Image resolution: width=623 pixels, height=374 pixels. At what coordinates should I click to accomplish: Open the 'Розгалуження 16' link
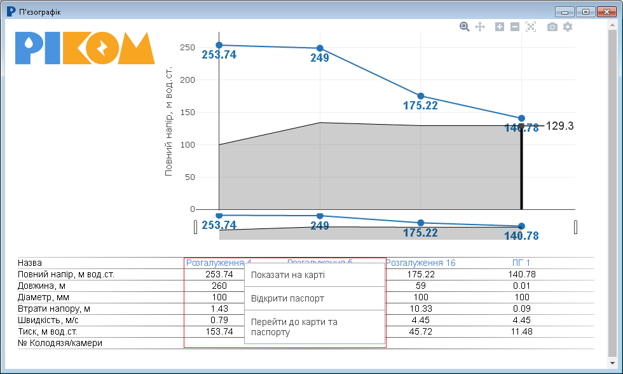tap(421, 263)
